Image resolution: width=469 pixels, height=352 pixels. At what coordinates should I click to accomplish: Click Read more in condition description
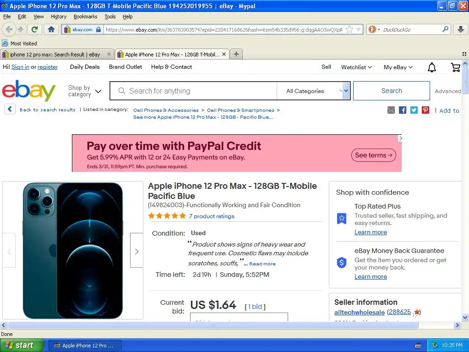pyautogui.click(x=262, y=264)
